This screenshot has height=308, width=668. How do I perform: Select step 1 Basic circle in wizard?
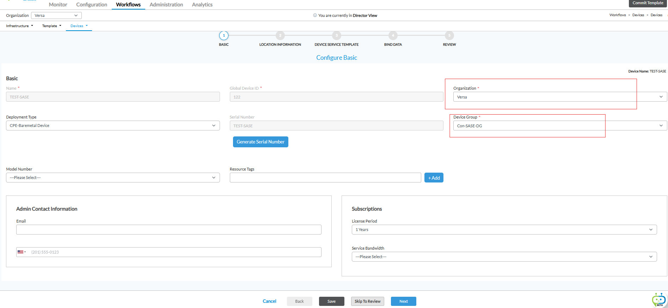[x=223, y=36]
